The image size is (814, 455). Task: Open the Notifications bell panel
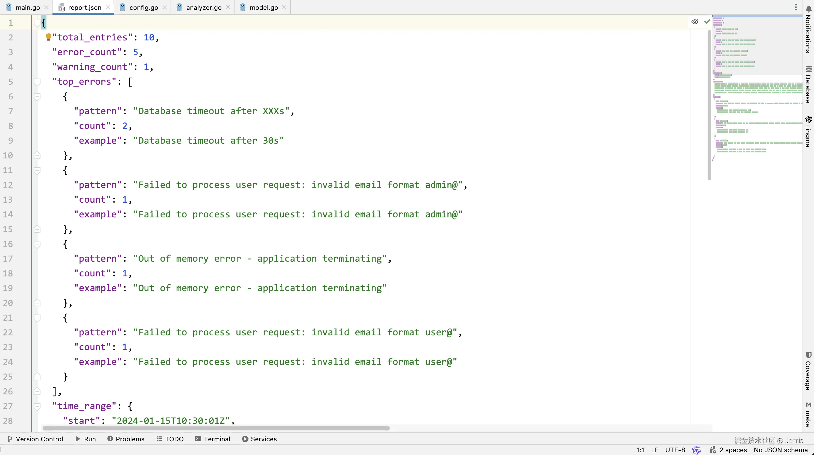(x=808, y=30)
